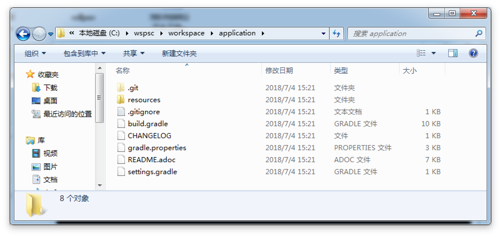Select 桌面 in the favorites list
Screen dimensions: 501x237
pos(50,101)
